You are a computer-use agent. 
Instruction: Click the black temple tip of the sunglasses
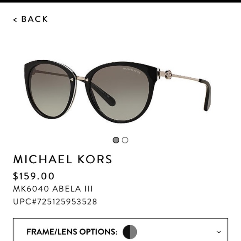[206, 95]
